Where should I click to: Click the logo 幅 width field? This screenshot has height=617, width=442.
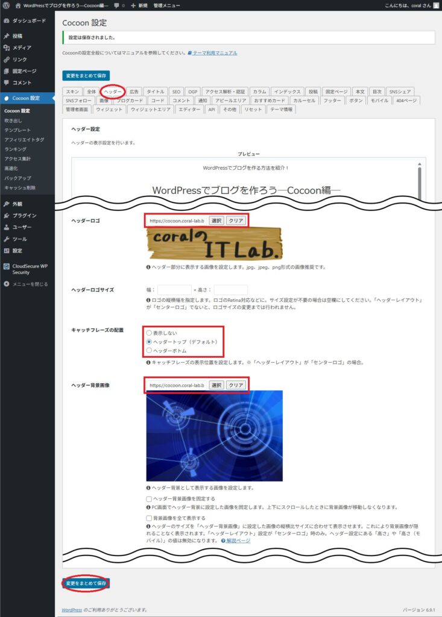[x=174, y=290]
